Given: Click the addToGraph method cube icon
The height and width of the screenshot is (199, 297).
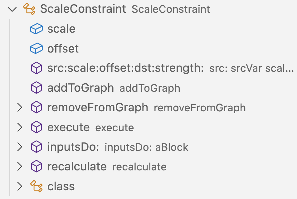Looking at the screenshot, I should point(37,88).
